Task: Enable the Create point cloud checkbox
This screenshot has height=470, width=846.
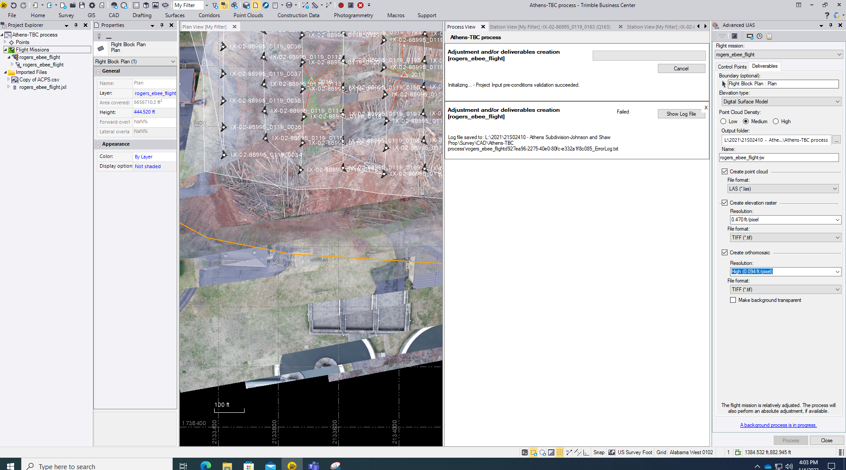Action: [x=724, y=172]
